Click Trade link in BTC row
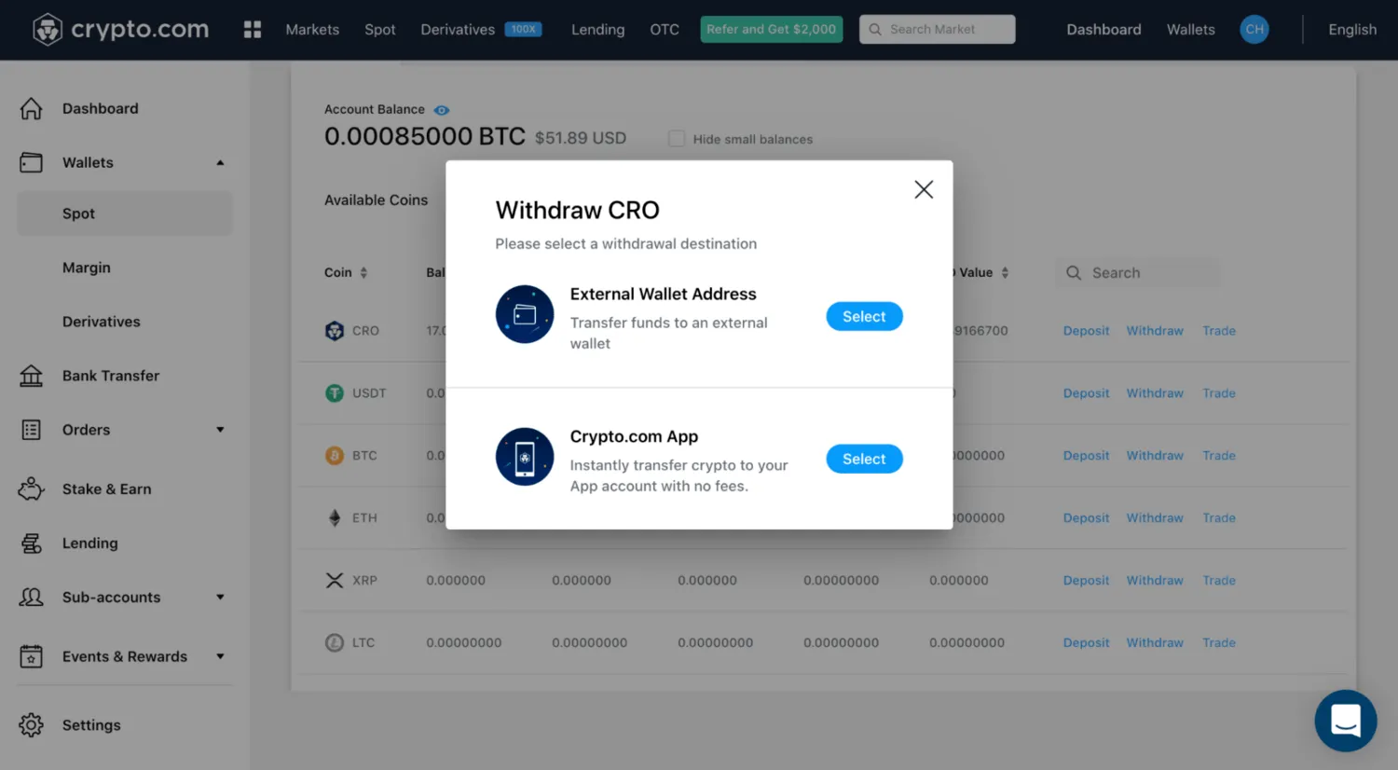 1219,456
